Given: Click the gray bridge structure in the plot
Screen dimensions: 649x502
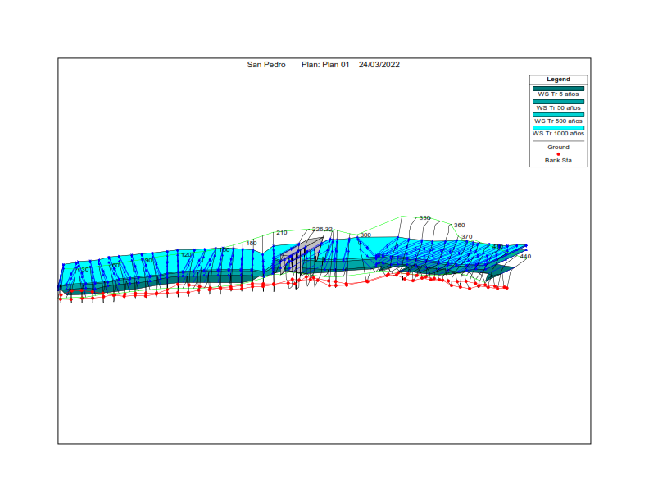Looking at the screenshot, I should point(302,255).
